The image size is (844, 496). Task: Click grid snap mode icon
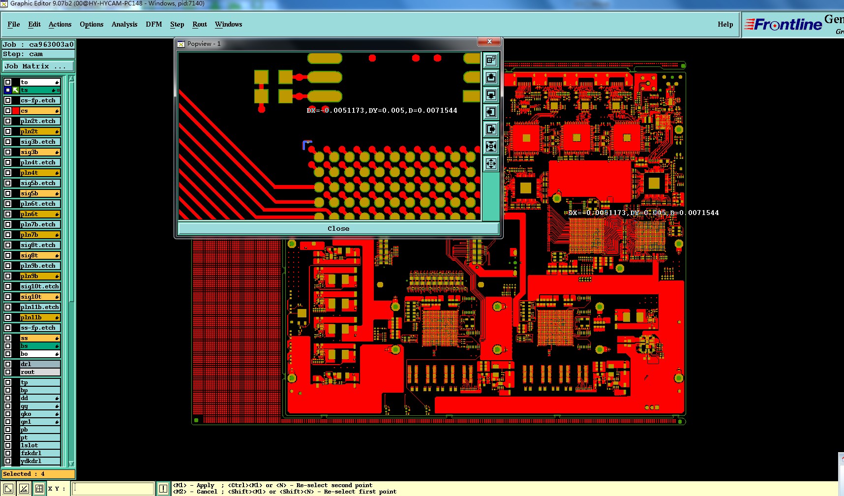(x=39, y=489)
